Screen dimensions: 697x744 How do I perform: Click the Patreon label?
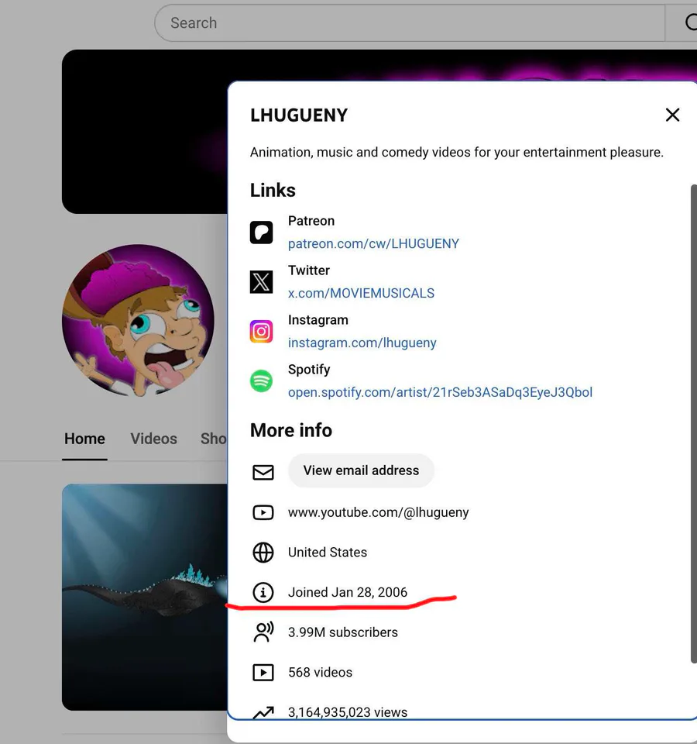point(311,221)
